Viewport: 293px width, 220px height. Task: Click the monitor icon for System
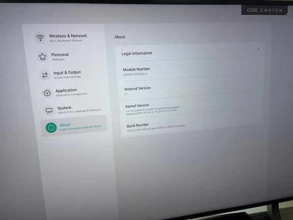(49, 110)
